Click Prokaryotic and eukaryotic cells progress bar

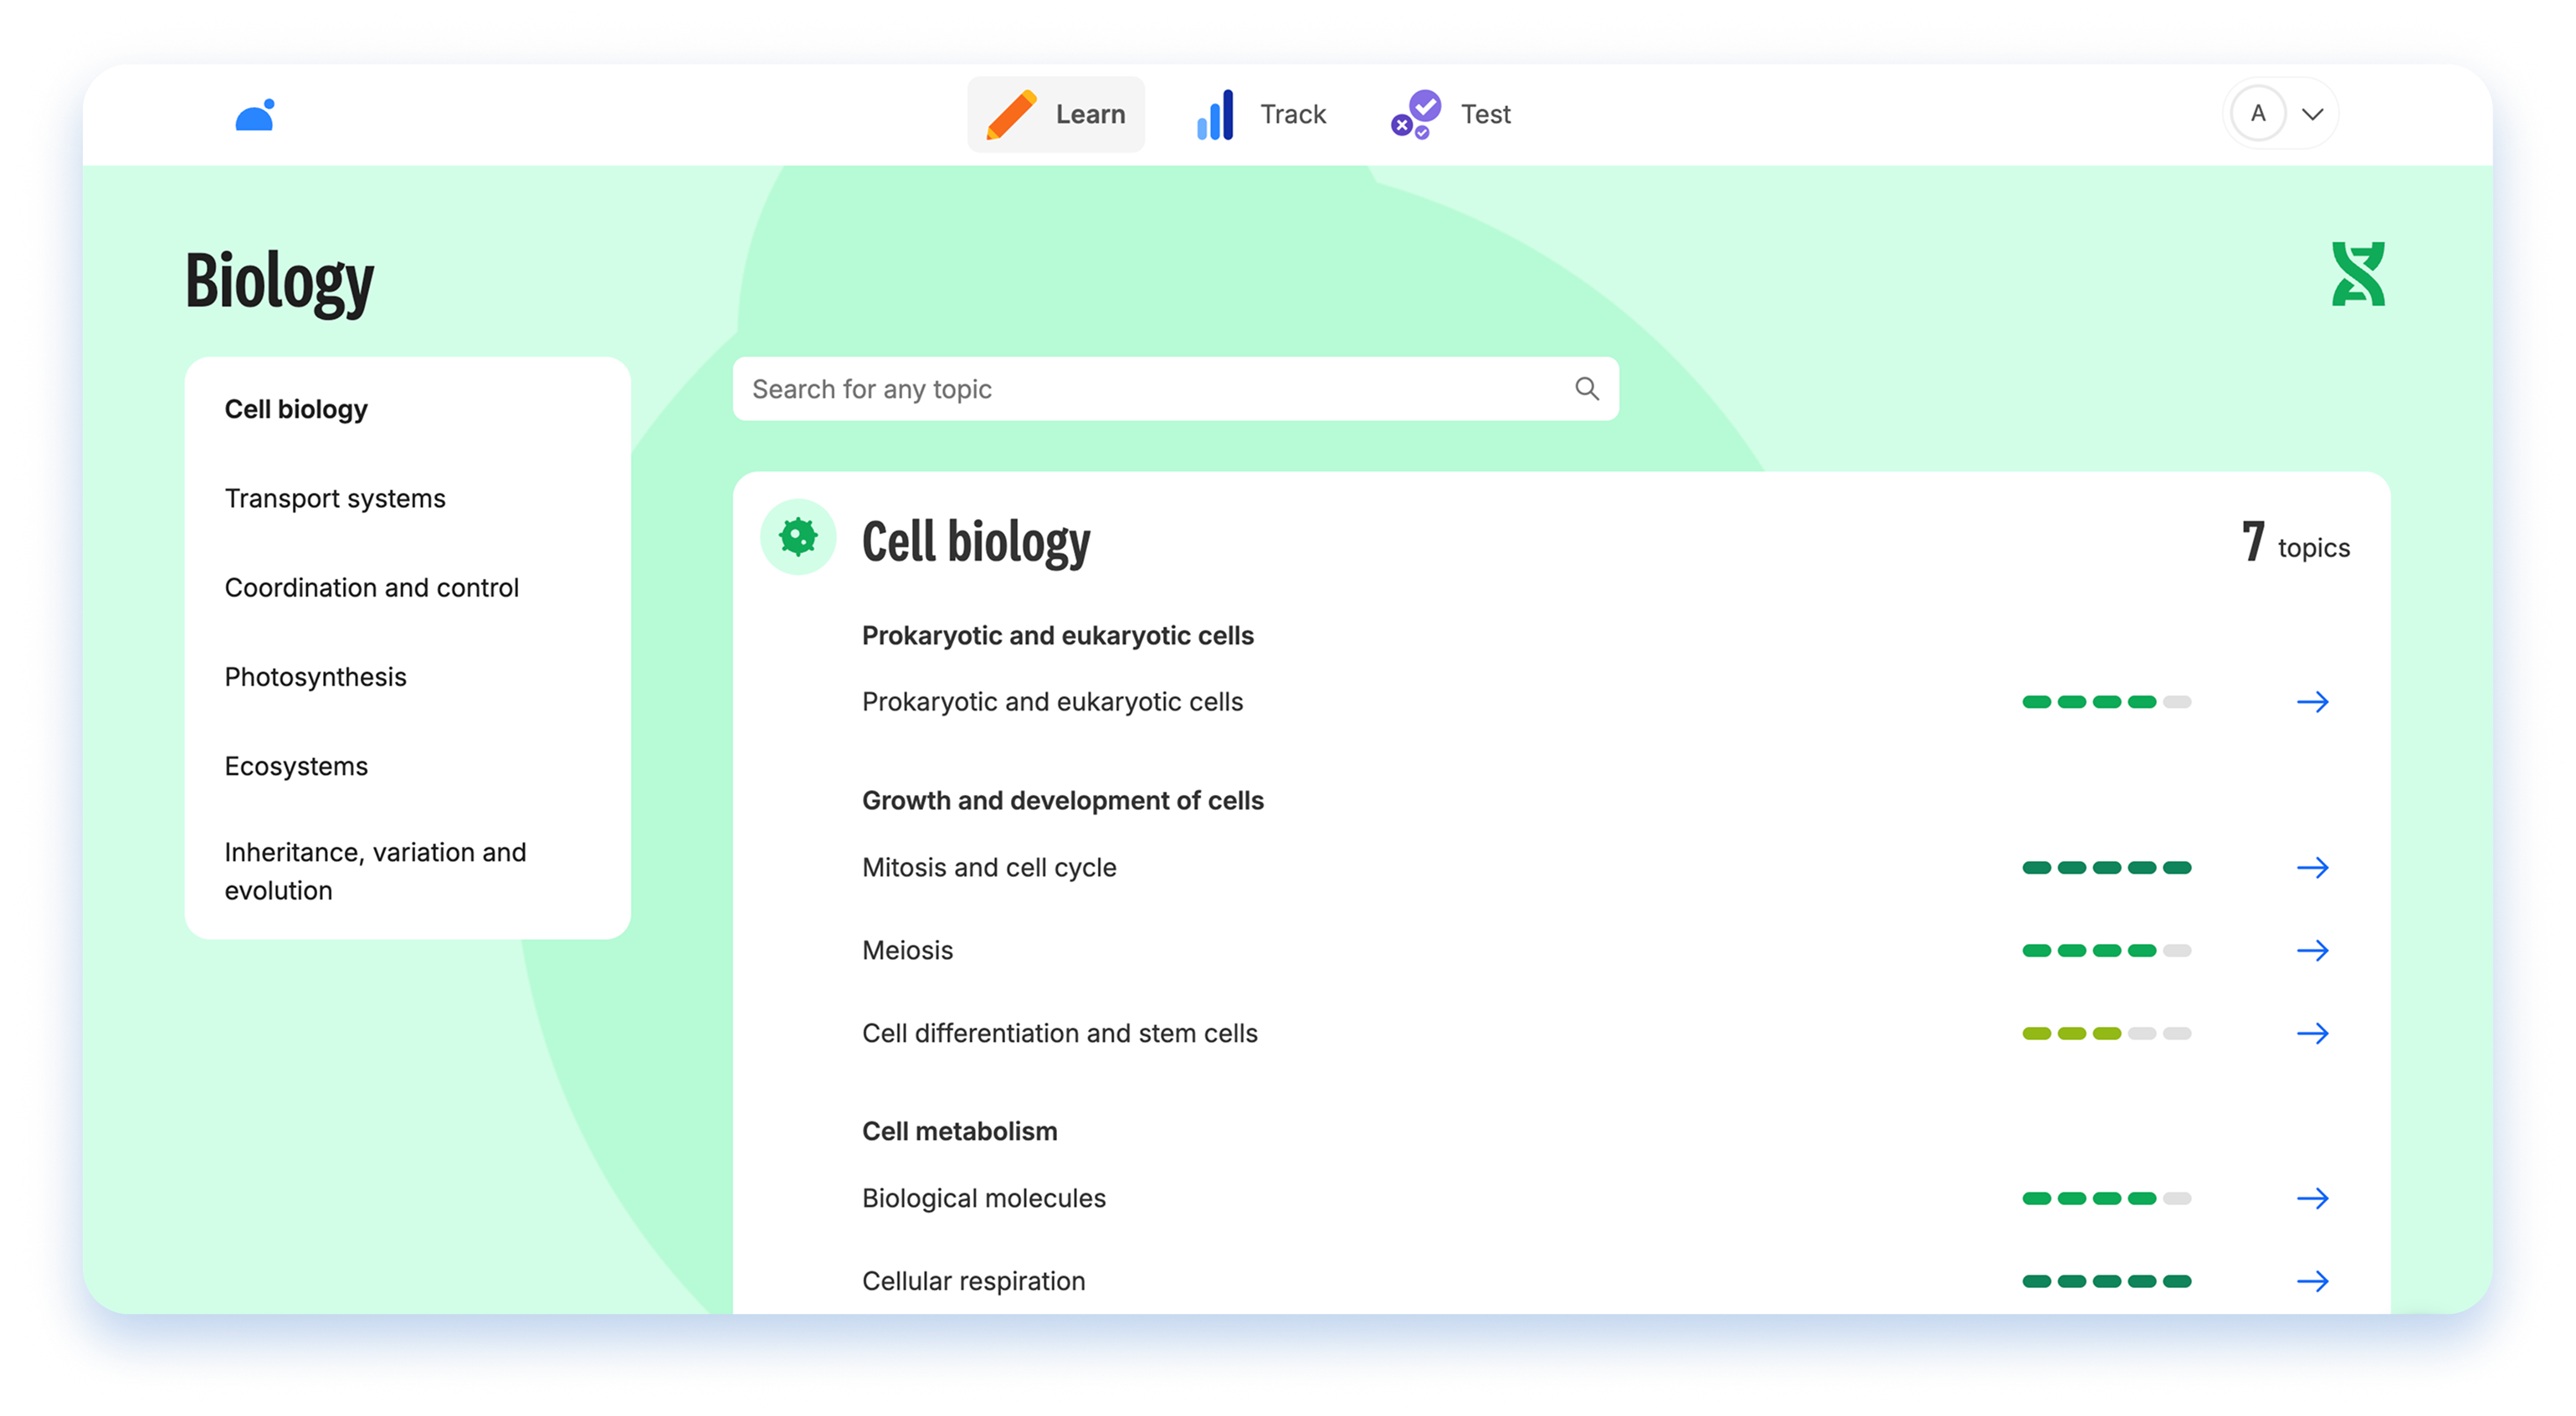tap(2106, 702)
